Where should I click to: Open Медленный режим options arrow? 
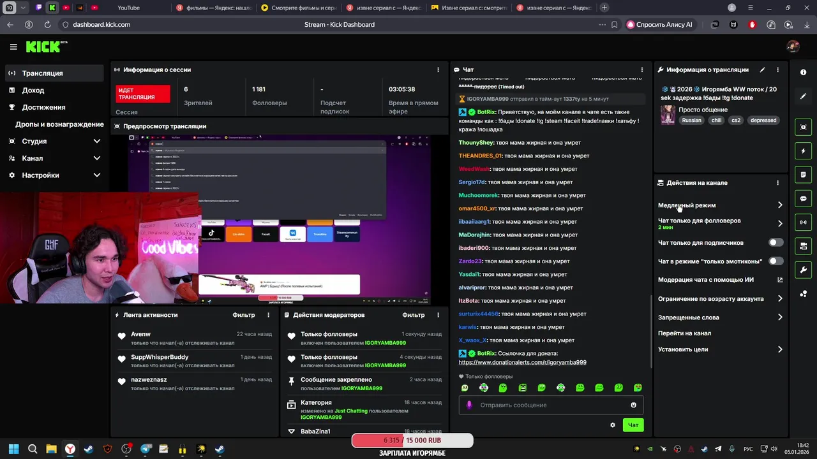coord(780,205)
